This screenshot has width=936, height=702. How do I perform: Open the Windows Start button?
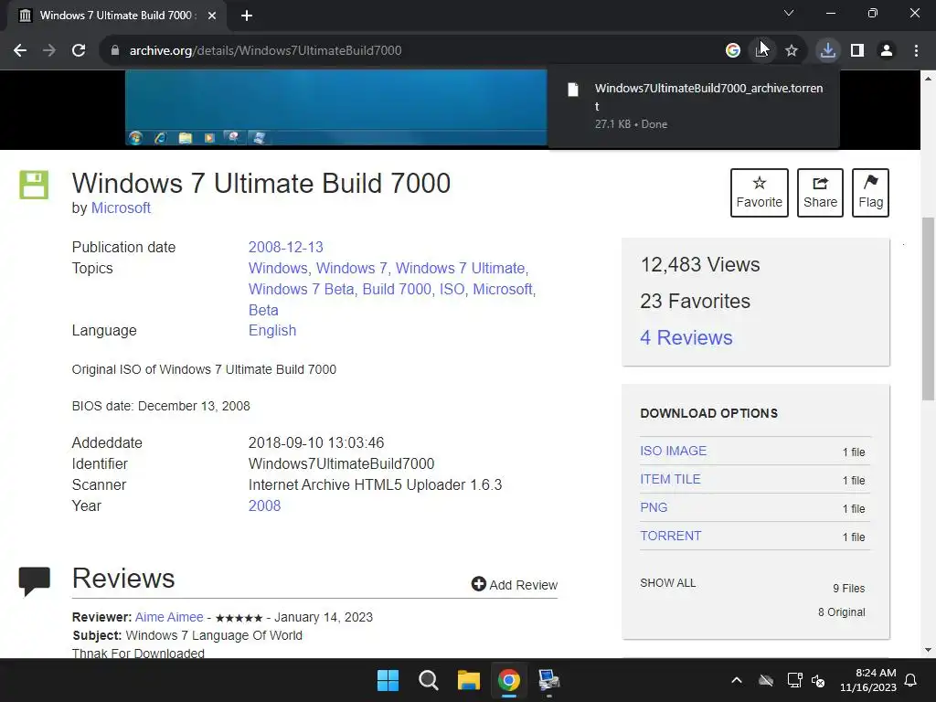[x=388, y=680]
